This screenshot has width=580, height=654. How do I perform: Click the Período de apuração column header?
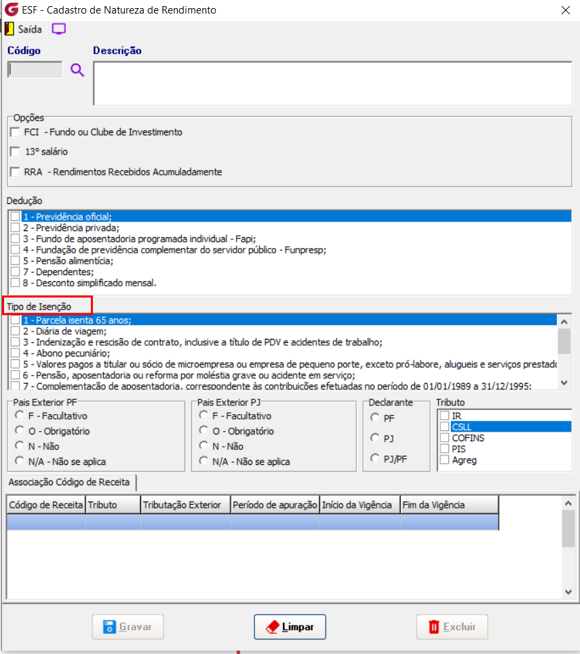275,505
